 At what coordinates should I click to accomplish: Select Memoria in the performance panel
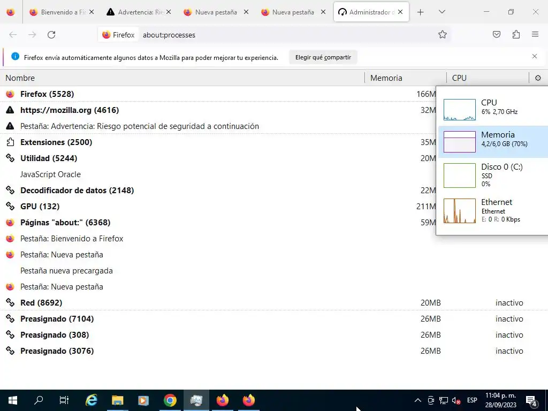(x=493, y=141)
